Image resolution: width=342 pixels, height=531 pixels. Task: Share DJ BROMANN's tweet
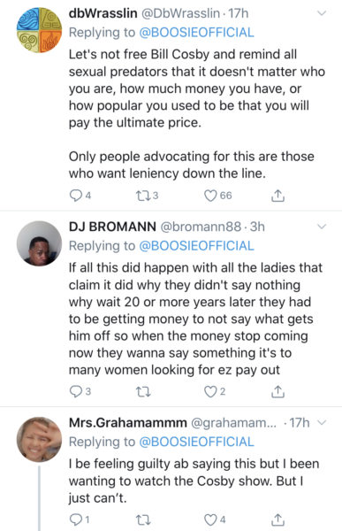(277, 391)
